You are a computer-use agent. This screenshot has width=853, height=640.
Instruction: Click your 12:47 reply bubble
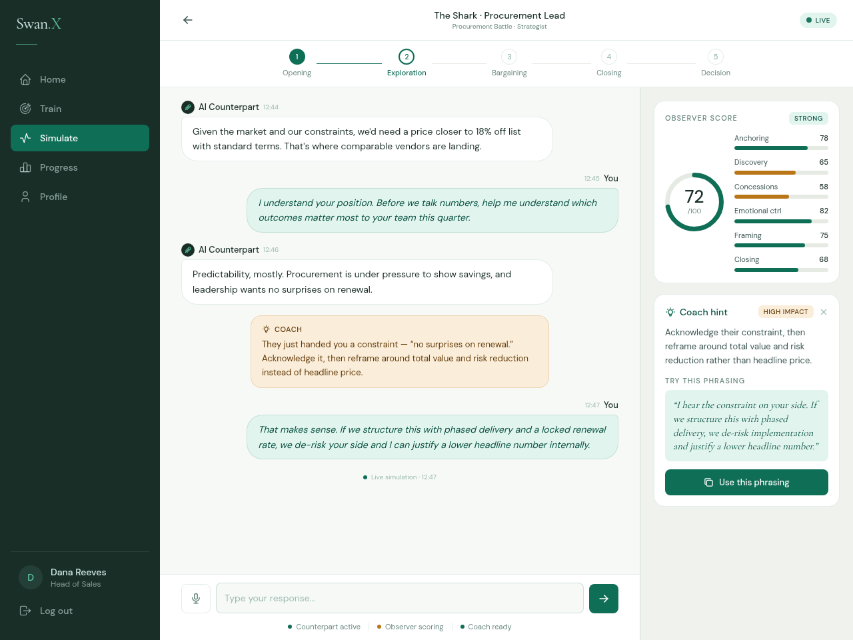432,437
